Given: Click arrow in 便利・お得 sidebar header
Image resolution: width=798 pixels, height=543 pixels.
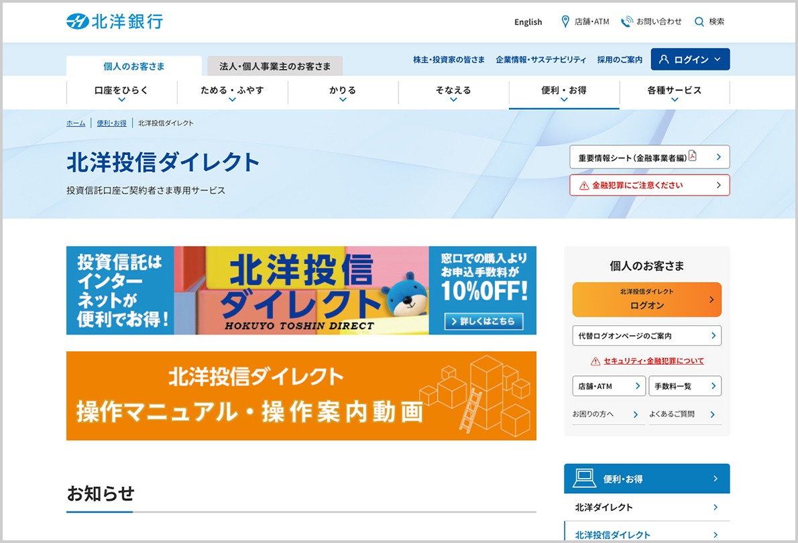Looking at the screenshot, I should pos(715,479).
